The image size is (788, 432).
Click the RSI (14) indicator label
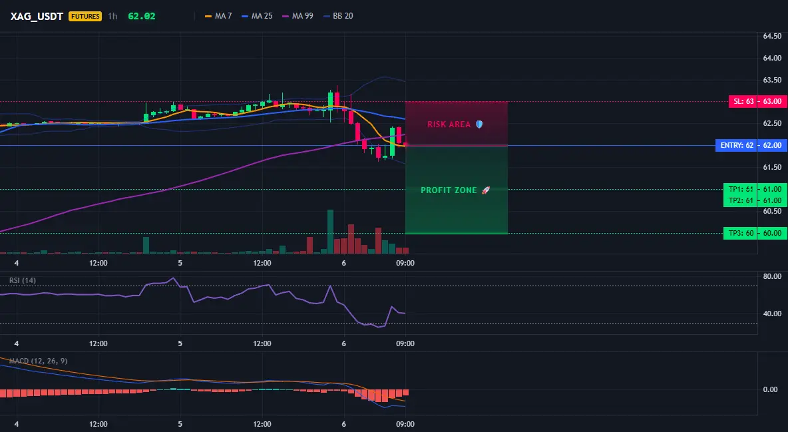coord(23,280)
